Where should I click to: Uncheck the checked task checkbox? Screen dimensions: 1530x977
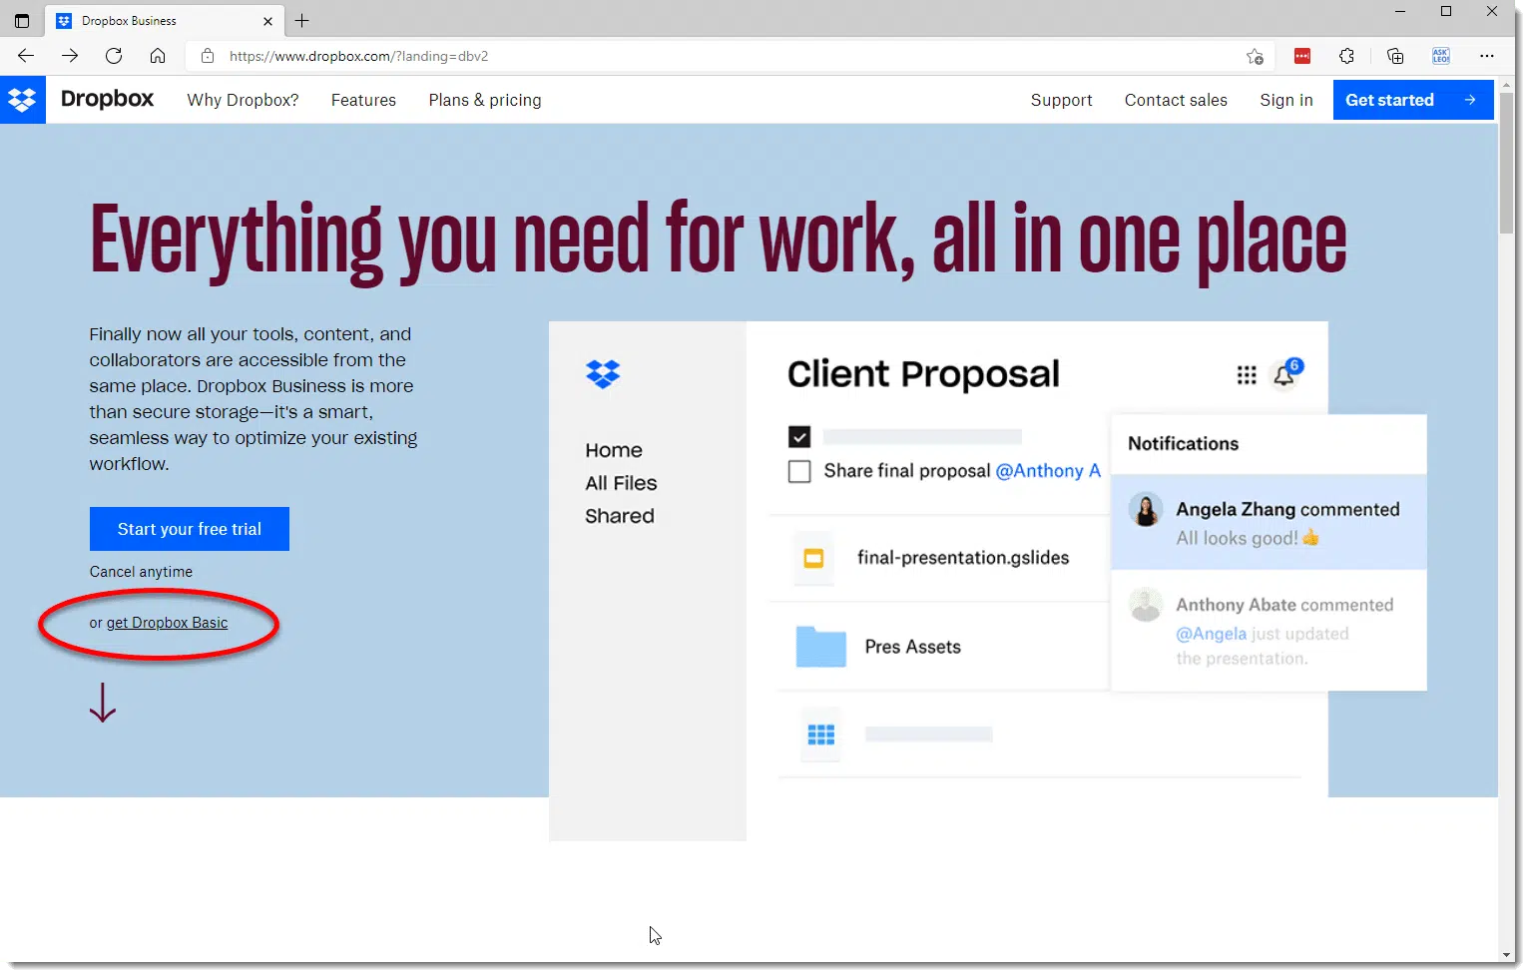pyautogui.click(x=799, y=437)
